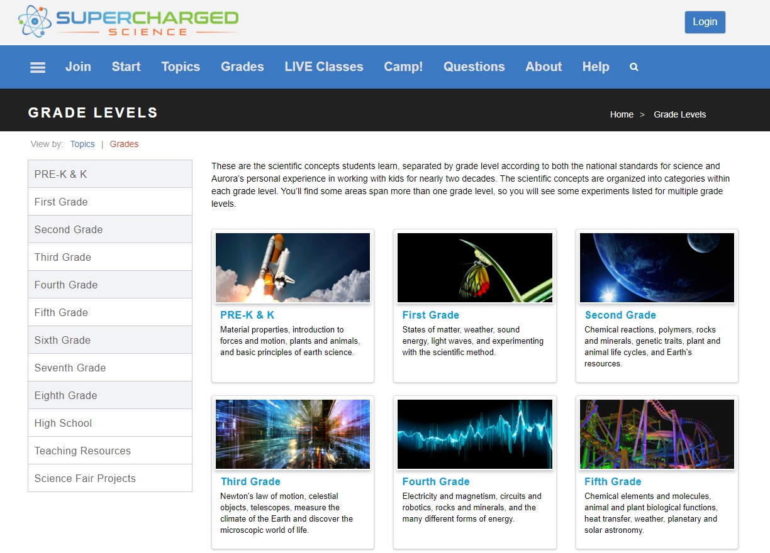Click the roller coaster thumbnail
This screenshot has height=553, width=770.
point(657,434)
